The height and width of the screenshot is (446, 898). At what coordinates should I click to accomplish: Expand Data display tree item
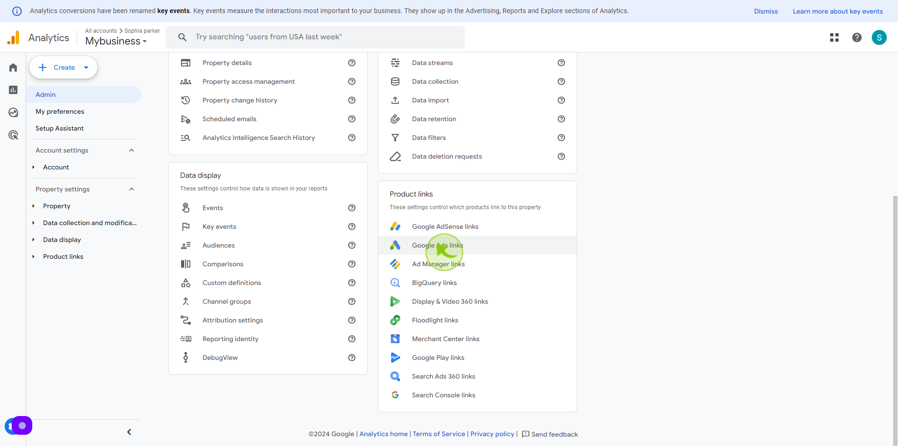[x=33, y=240]
